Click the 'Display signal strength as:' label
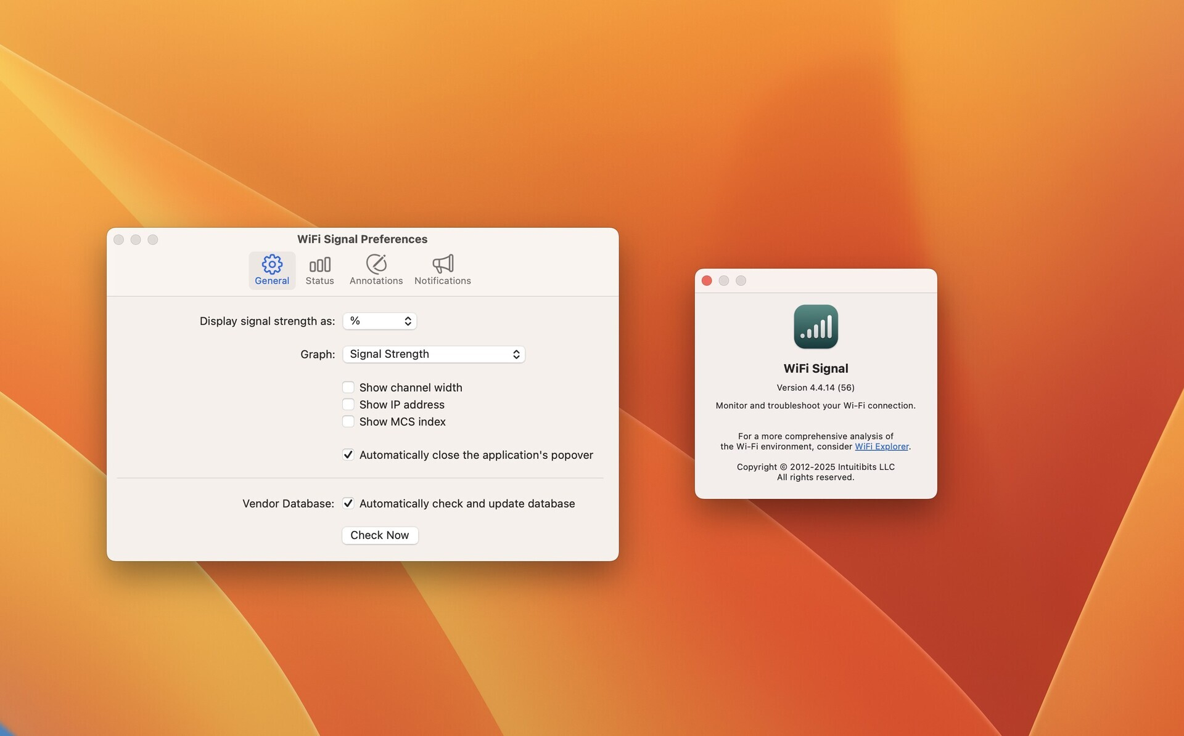1184x736 pixels. click(267, 321)
